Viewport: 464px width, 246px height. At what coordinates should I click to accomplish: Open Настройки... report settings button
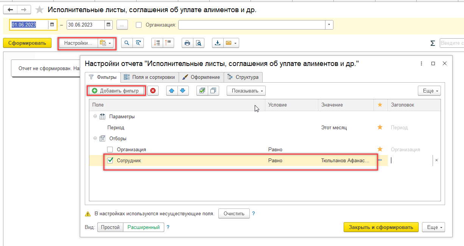(78, 43)
